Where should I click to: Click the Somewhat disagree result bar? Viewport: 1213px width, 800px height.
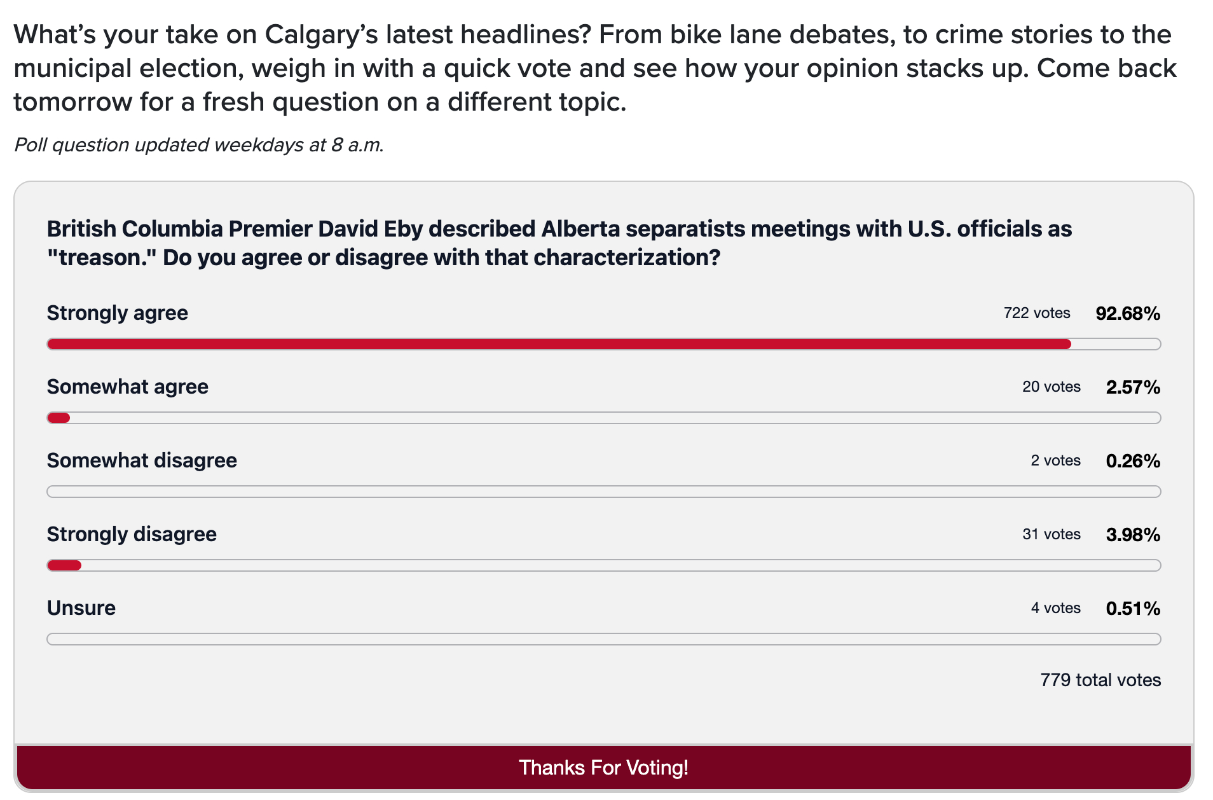pos(603,492)
